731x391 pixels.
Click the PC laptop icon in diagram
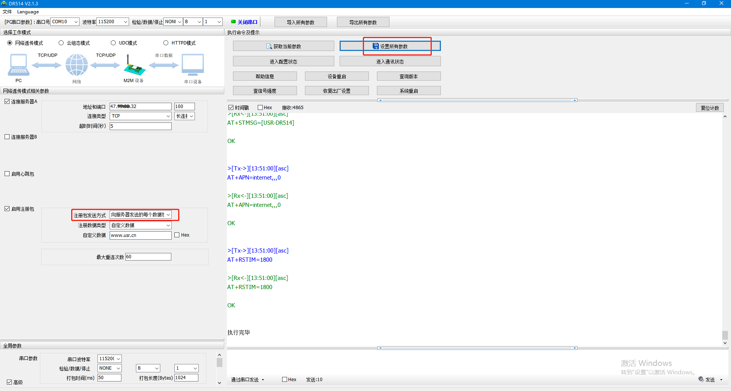pos(18,65)
